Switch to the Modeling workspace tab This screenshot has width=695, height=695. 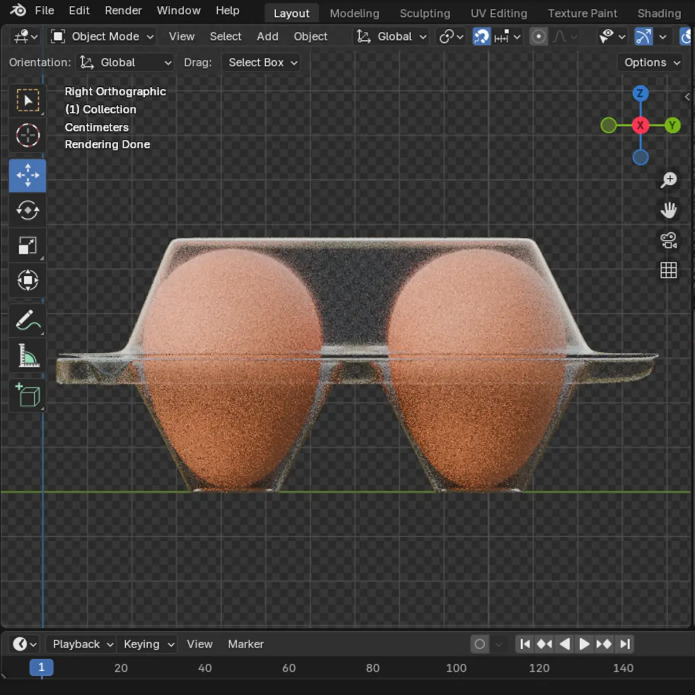click(354, 13)
